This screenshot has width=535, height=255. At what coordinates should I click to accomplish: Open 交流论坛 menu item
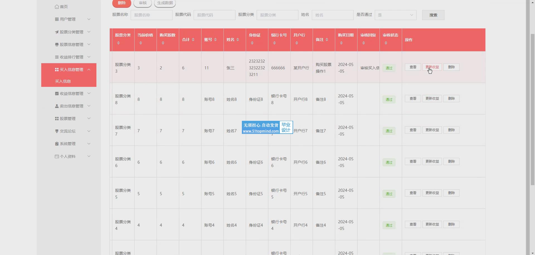[69, 131]
